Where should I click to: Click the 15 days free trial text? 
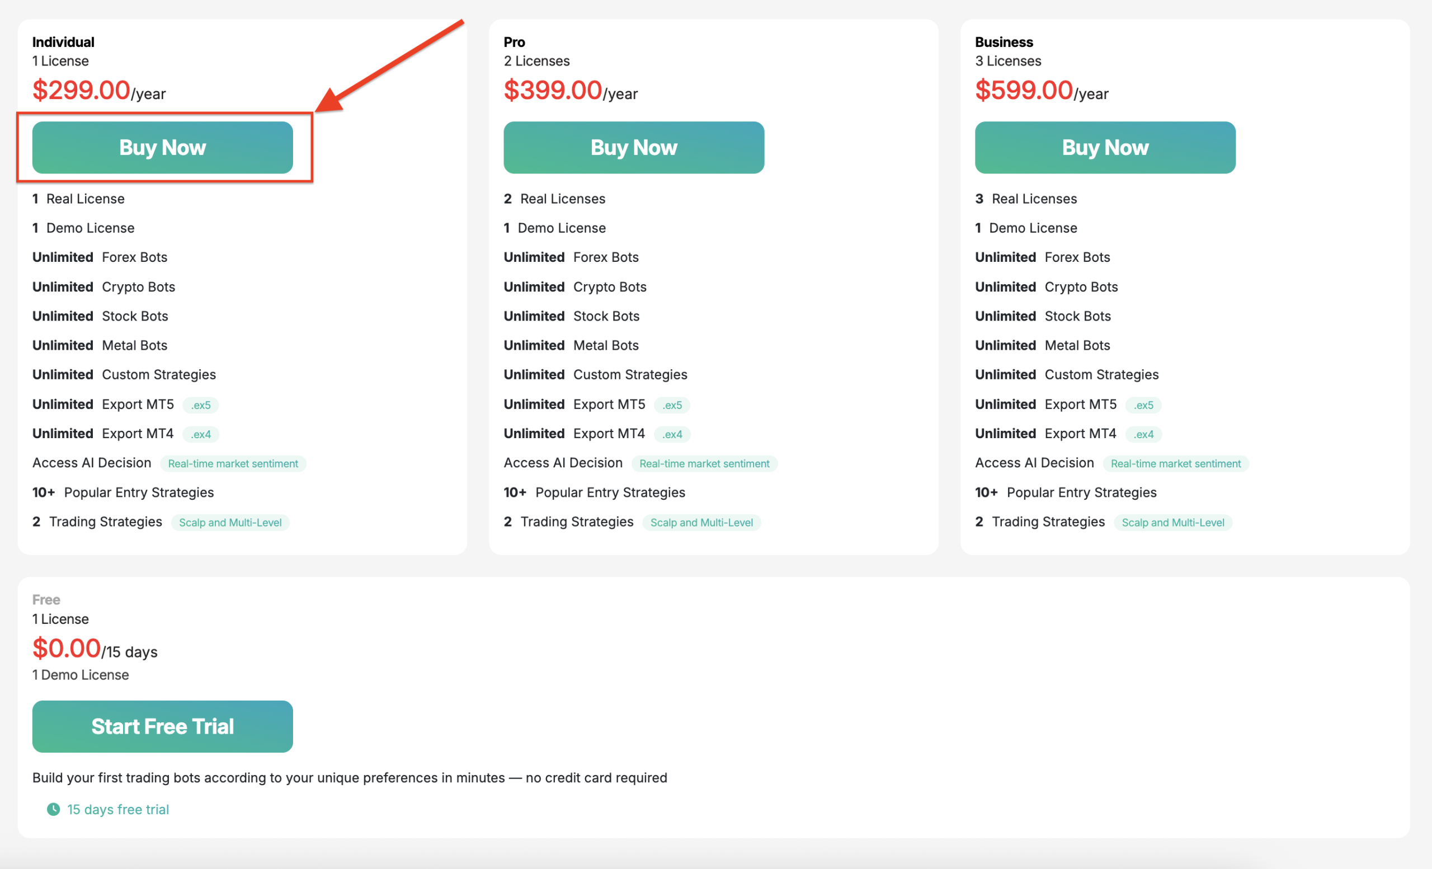click(x=118, y=809)
